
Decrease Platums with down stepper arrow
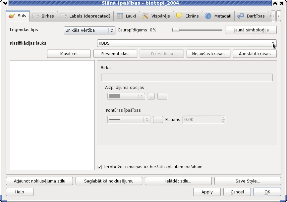[x=223, y=121]
